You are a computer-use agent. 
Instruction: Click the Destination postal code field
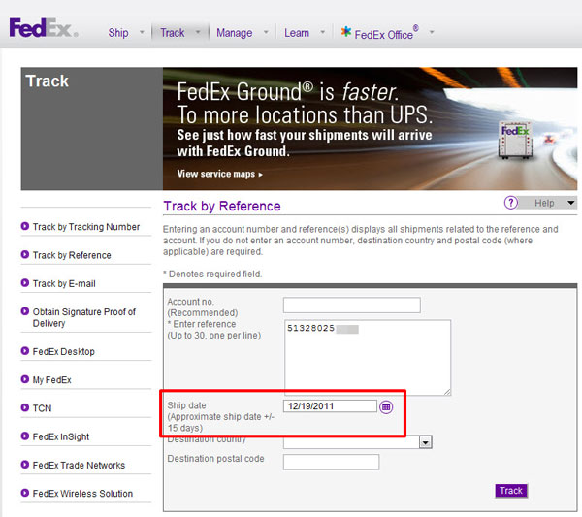pyautogui.click(x=331, y=462)
